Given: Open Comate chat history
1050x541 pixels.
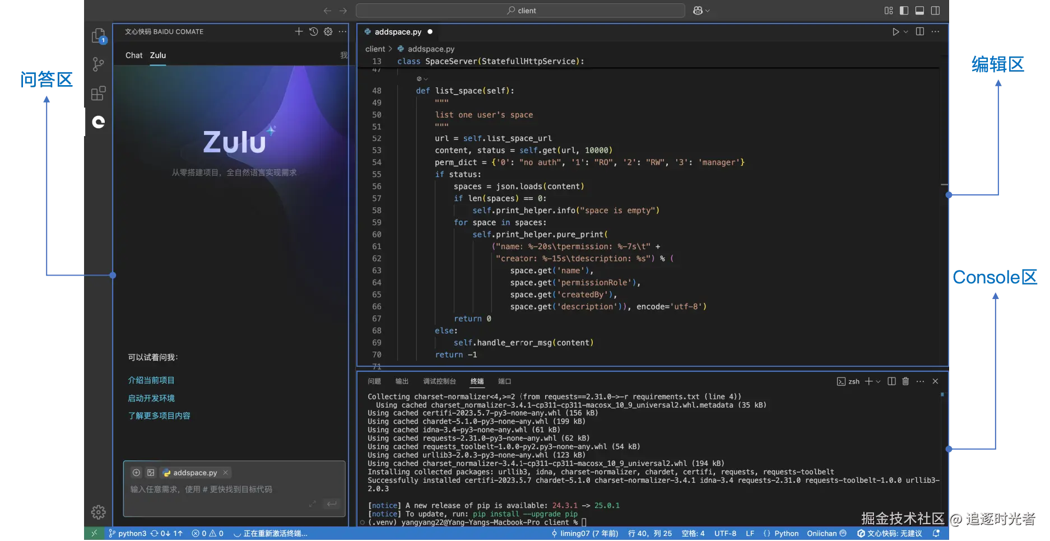Looking at the screenshot, I should click(313, 32).
